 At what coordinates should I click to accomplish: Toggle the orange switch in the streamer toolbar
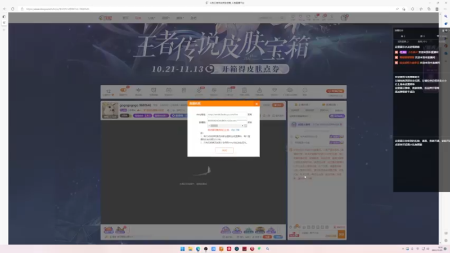point(123,90)
